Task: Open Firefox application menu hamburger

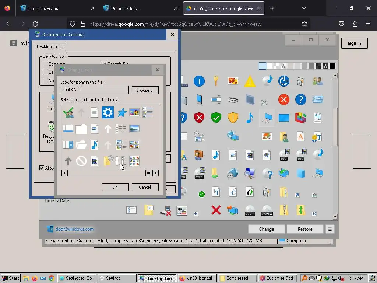Action: (368, 24)
